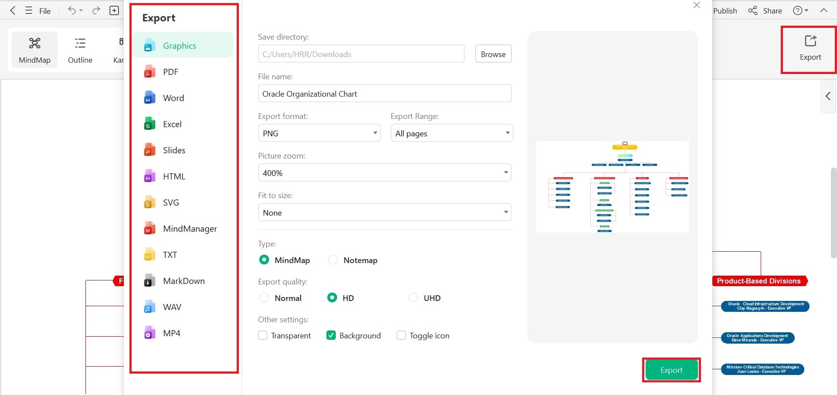Expand the Undo history arrow
837x395 pixels.
point(81,10)
